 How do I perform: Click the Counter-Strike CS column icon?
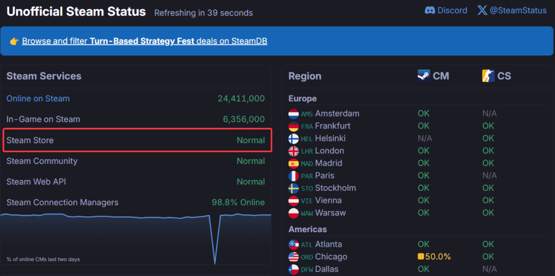[x=488, y=76]
